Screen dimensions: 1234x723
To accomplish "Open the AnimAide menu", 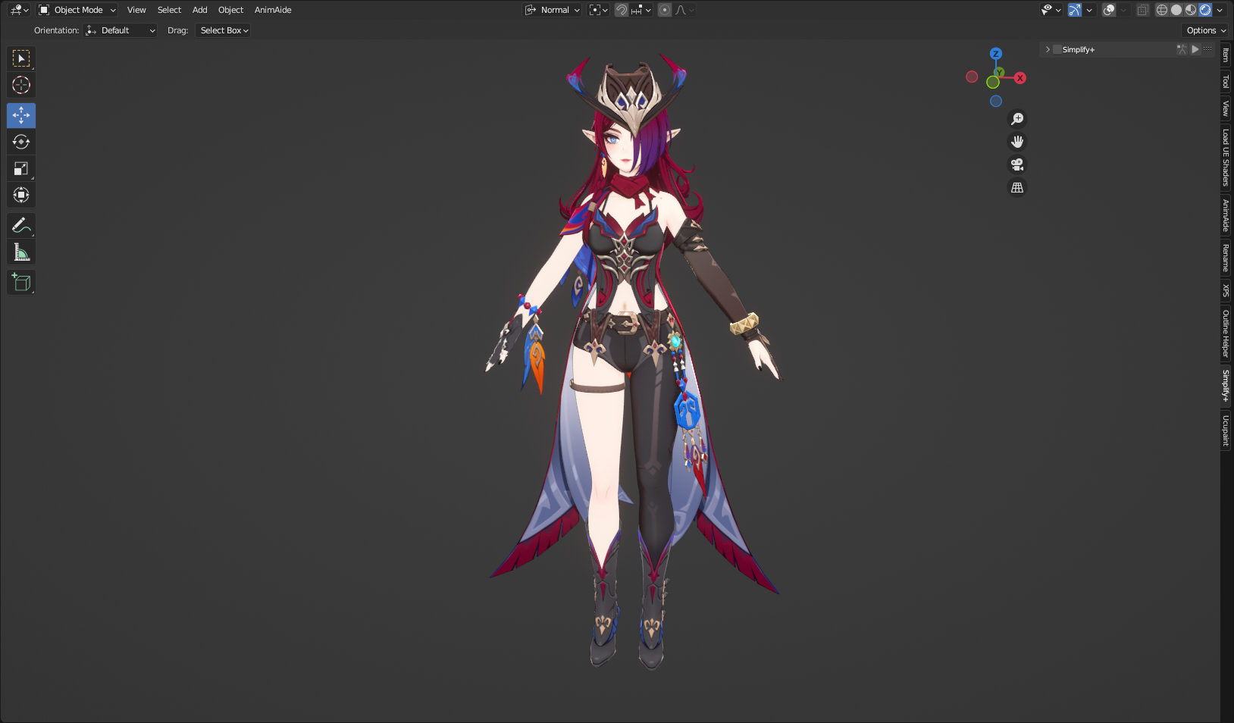I will click(x=273, y=10).
